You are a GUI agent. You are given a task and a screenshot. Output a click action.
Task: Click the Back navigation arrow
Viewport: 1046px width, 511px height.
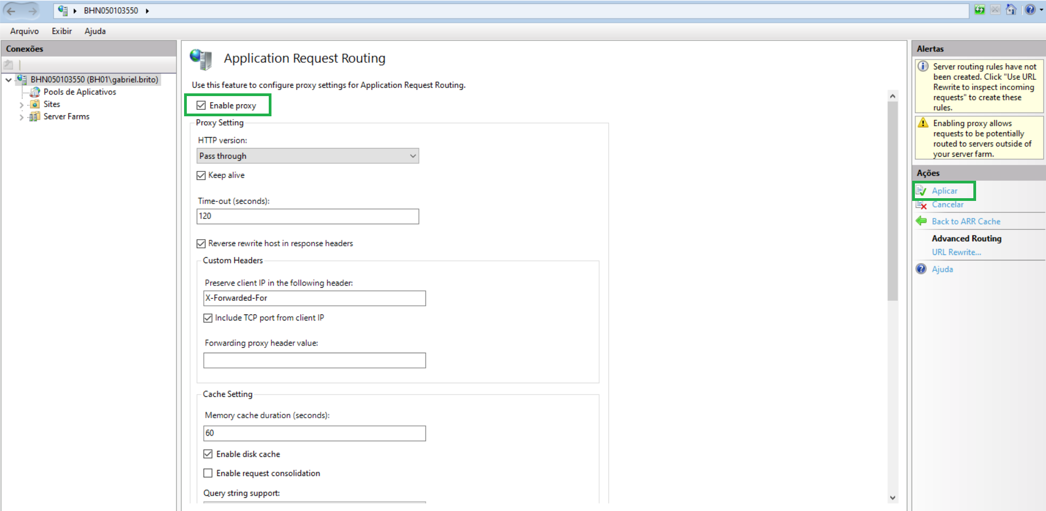pyautogui.click(x=11, y=10)
